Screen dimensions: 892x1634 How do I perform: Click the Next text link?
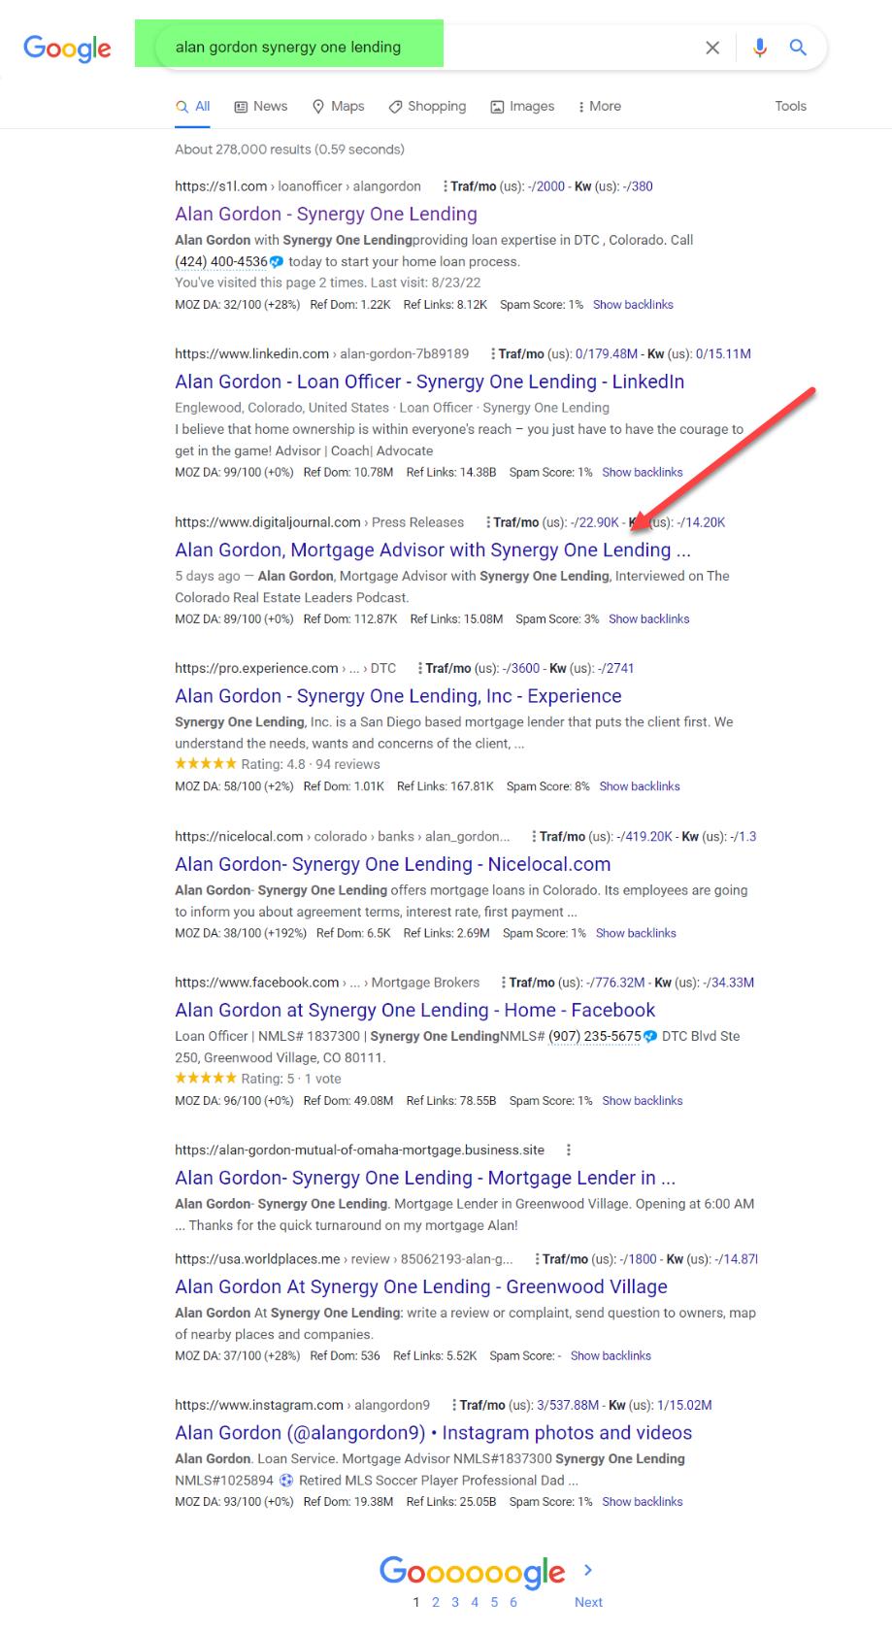tap(588, 1602)
